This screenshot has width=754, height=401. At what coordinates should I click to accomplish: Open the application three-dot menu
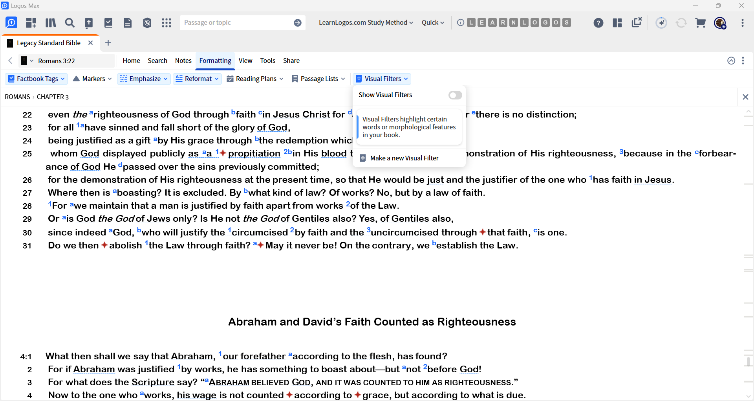(743, 23)
